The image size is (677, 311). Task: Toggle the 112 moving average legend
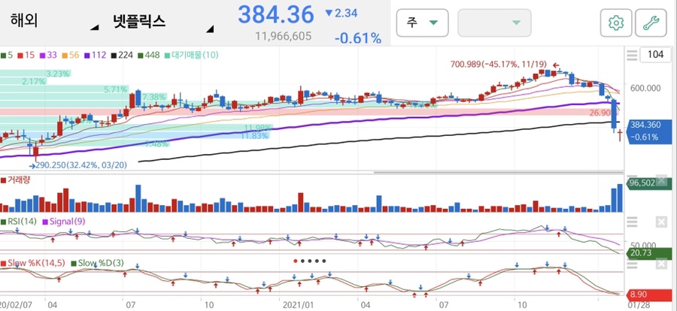click(x=96, y=55)
